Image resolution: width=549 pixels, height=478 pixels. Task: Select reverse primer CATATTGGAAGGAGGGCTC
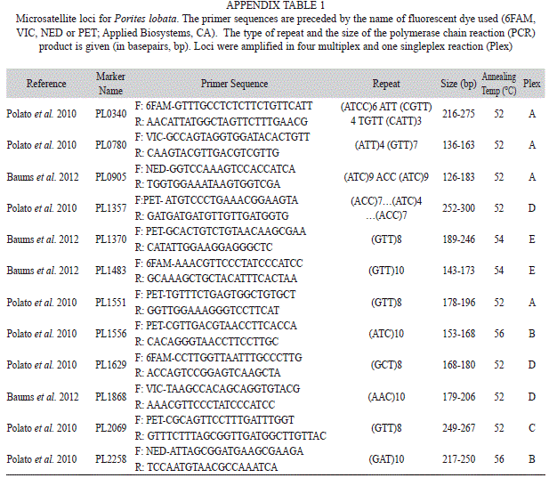point(209,247)
